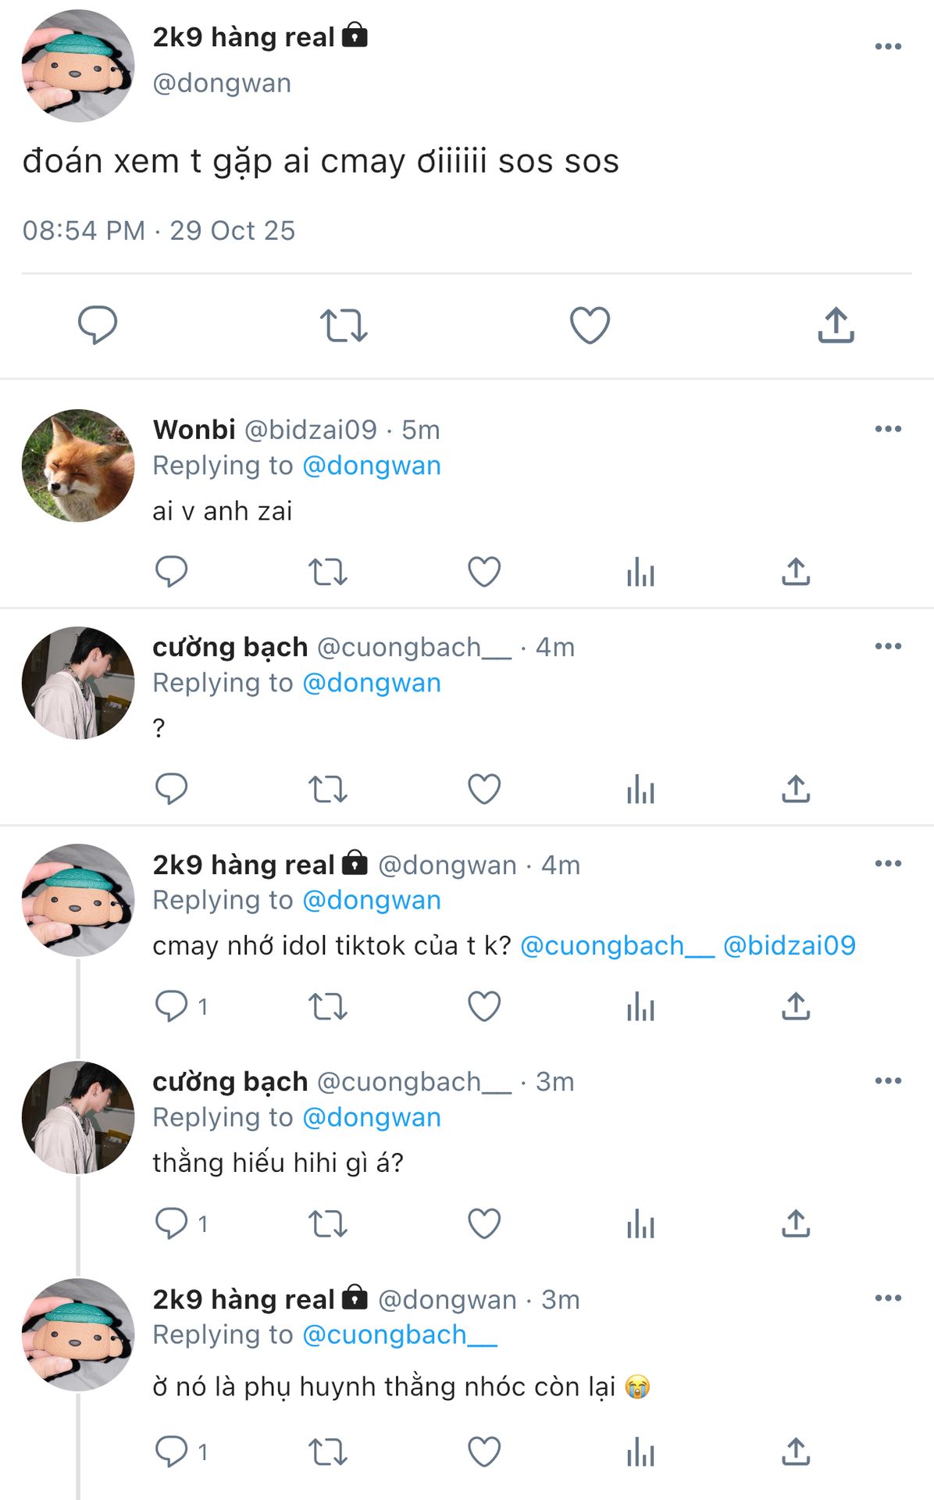Reply to the main tweet by 2k9 hàng real
This screenshot has height=1500, width=934.
(x=98, y=325)
